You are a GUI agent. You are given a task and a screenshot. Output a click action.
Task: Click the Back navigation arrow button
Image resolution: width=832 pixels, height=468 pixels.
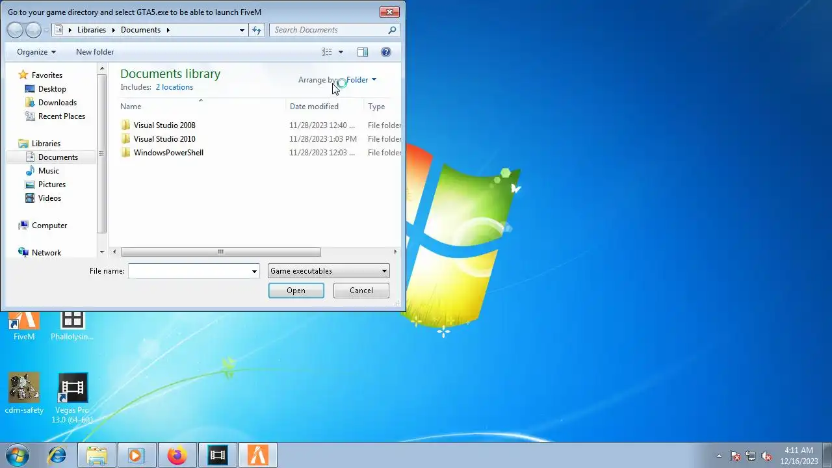coord(15,30)
